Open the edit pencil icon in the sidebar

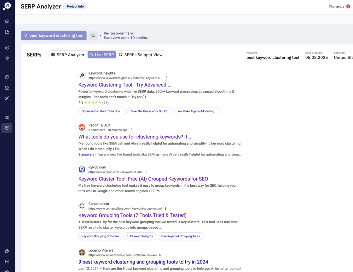7,88
